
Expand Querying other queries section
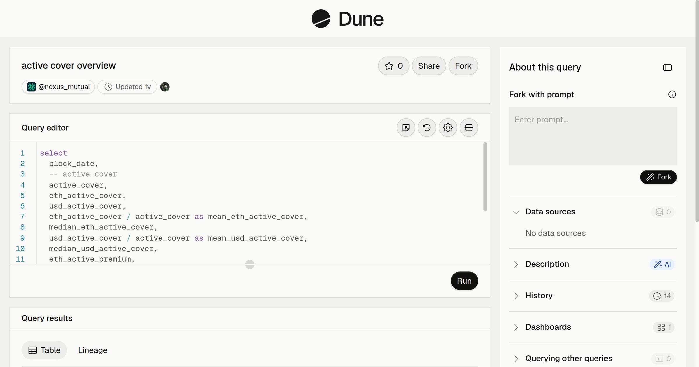(x=516, y=359)
